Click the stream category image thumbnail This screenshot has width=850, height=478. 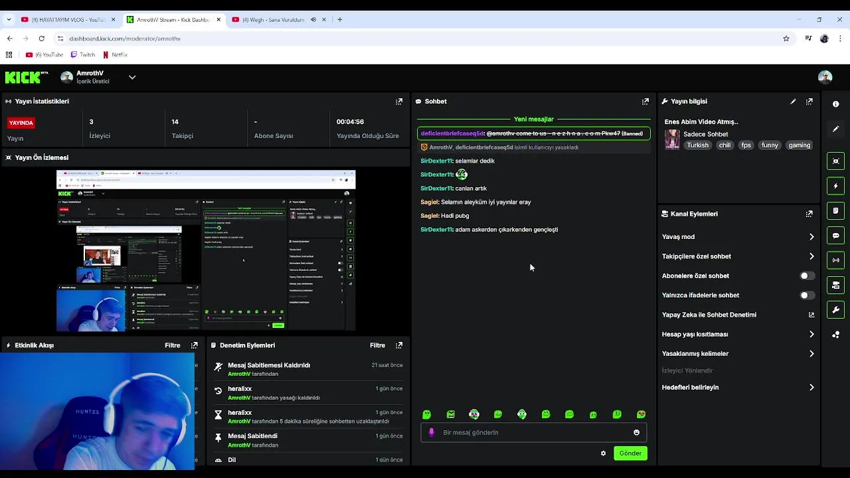point(672,139)
